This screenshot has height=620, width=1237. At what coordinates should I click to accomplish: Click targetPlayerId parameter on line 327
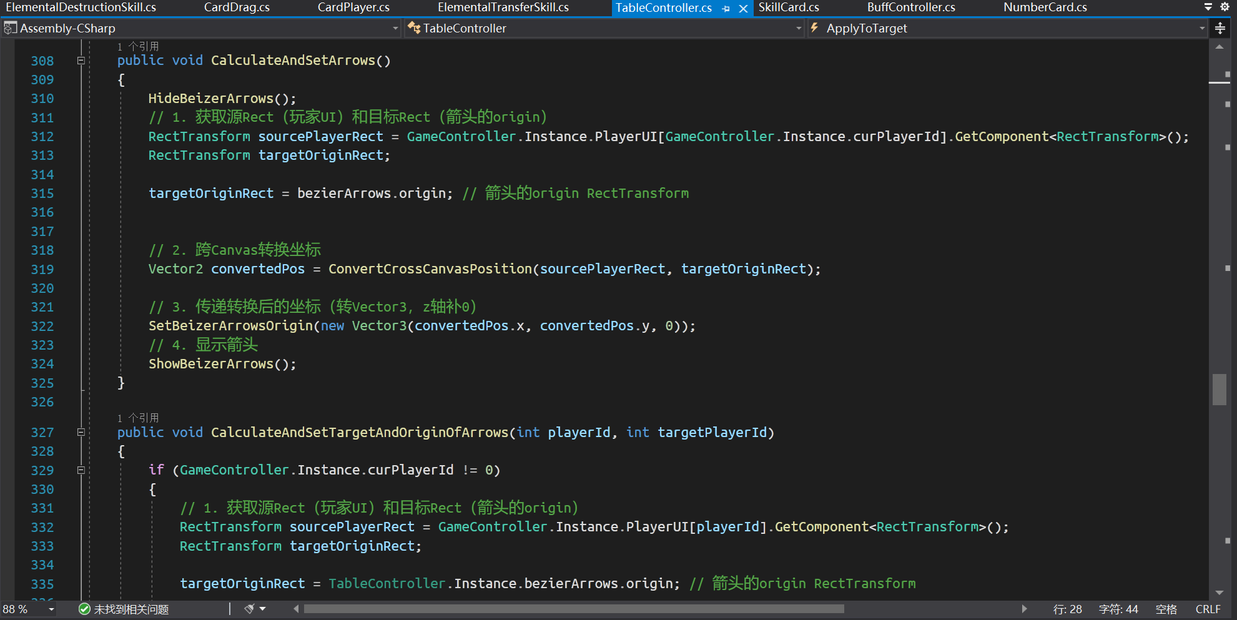coord(712,432)
